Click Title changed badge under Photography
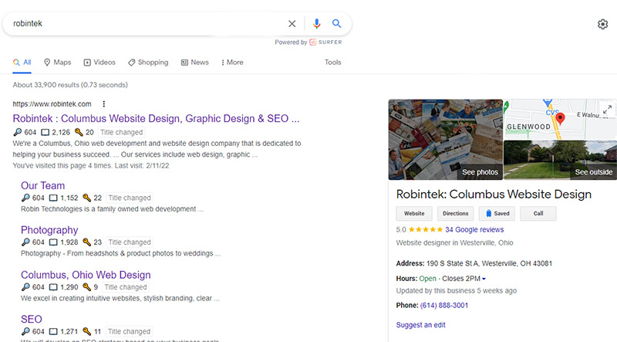Viewport: 617px width, 342px height. point(130,242)
